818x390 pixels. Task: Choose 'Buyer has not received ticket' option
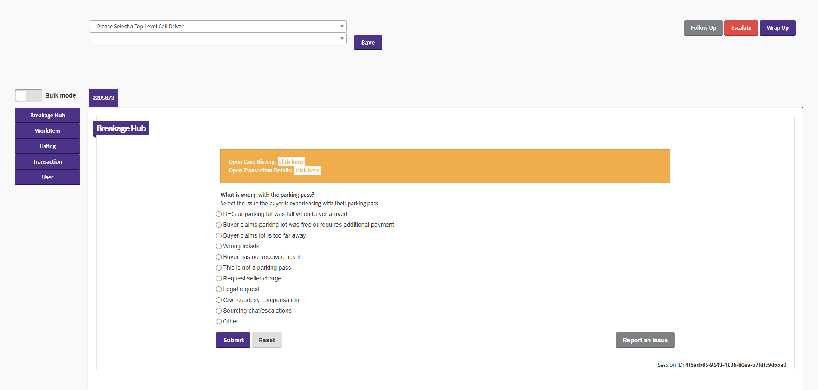click(x=219, y=257)
